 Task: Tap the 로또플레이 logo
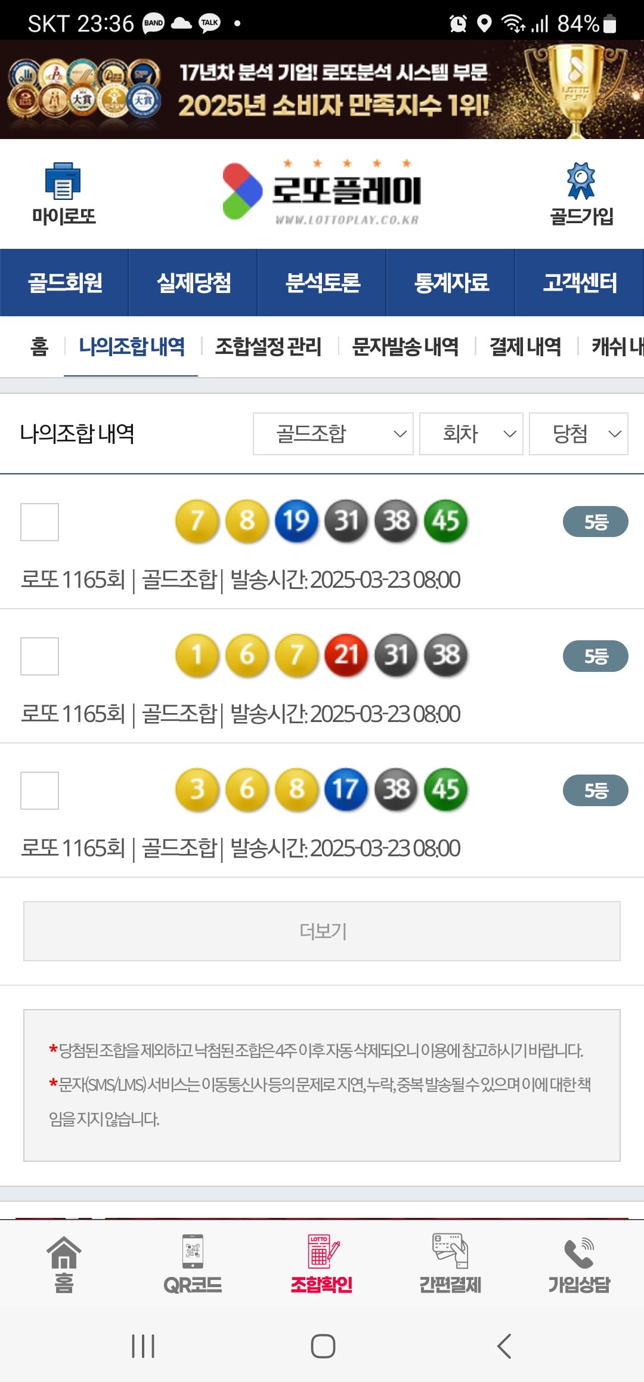[322, 192]
